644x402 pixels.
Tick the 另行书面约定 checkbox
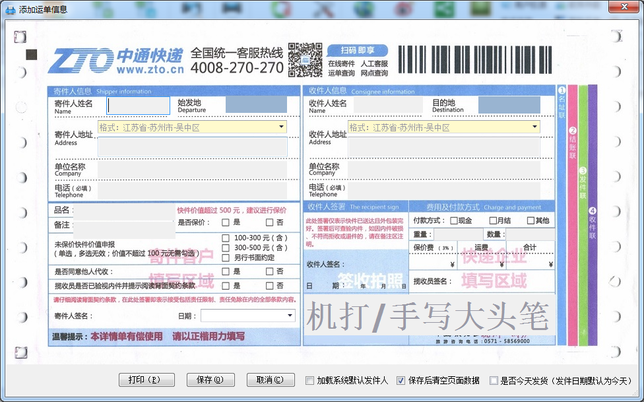coord(226,257)
